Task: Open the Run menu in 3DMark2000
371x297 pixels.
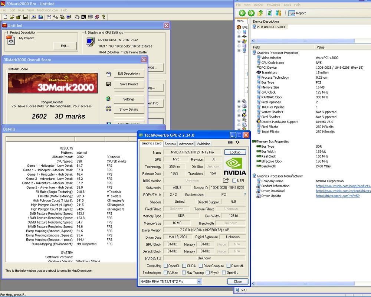Action: (x=21, y=10)
